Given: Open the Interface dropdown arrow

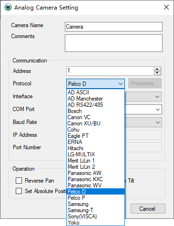Looking at the screenshot, I should pyautogui.click(x=157, y=96).
